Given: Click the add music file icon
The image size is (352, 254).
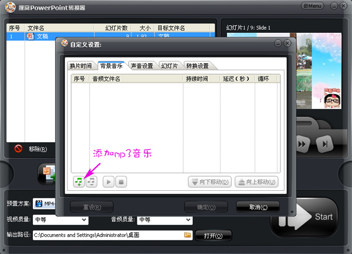Looking at the screenshot, I should (x=79, y=181).
